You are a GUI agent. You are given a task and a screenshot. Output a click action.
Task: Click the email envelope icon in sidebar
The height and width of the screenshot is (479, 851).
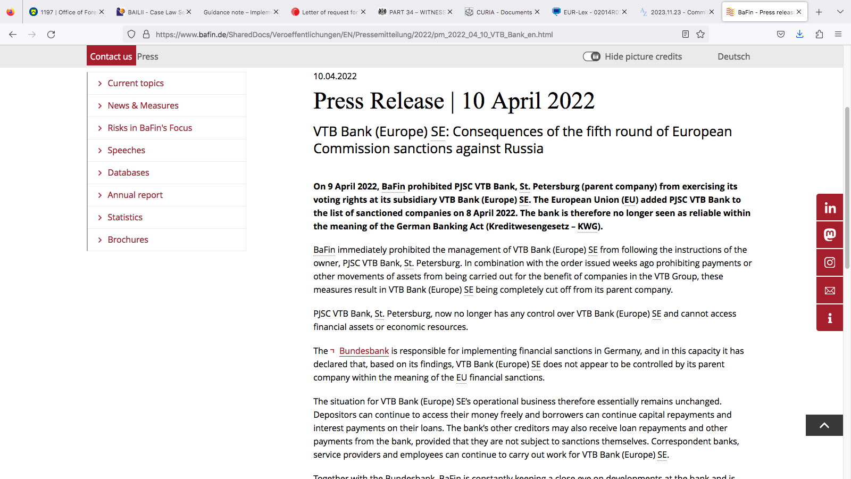click(830, 291)
